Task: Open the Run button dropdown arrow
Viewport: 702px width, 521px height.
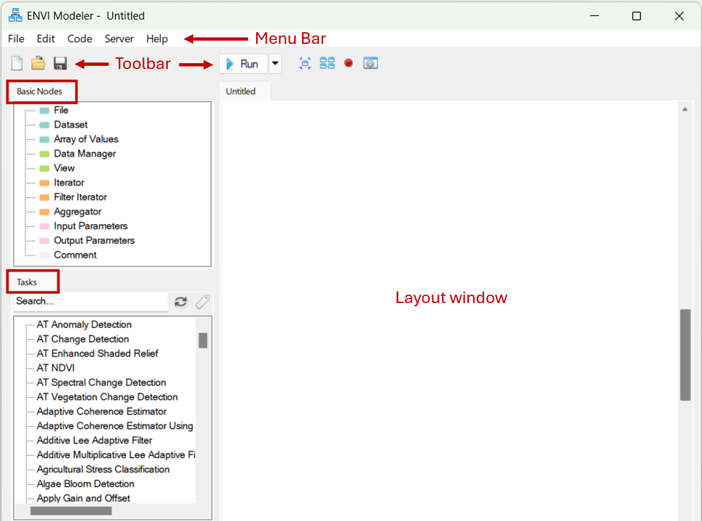Action: [276, 64]
